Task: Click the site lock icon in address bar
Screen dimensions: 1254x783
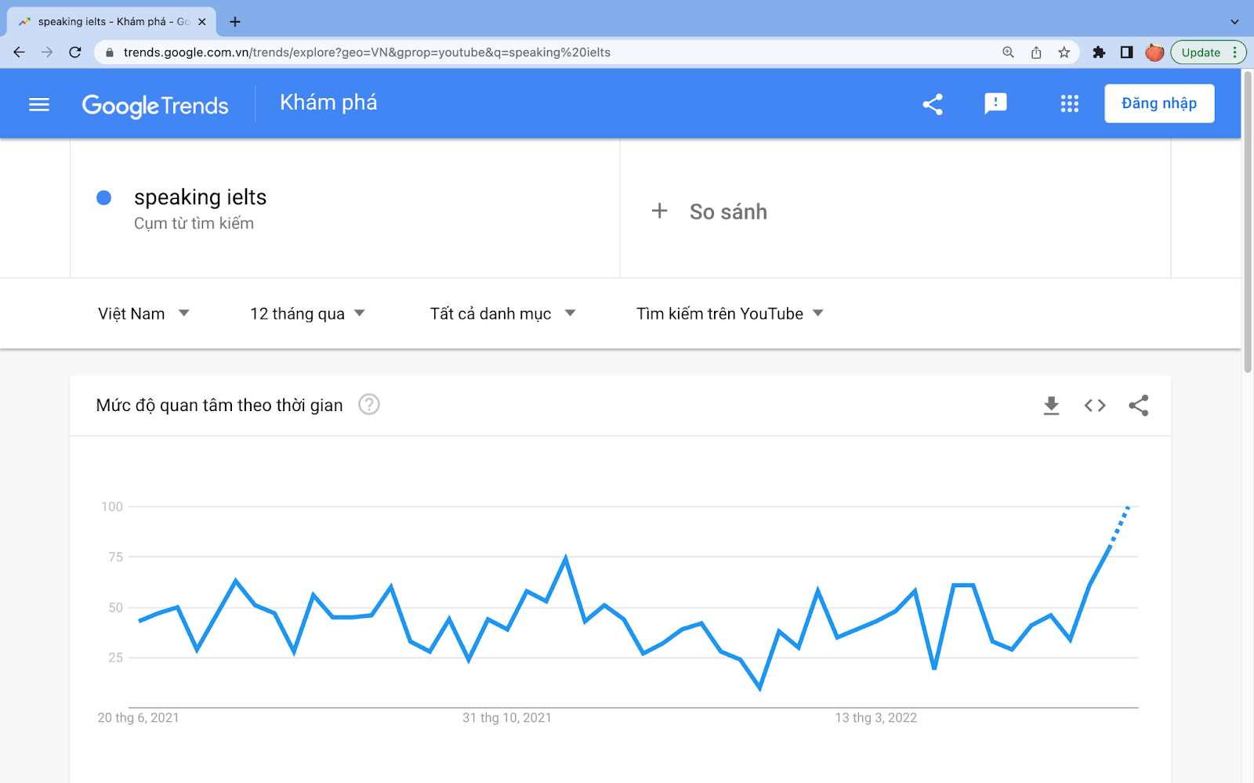Action: click(110, 52)
